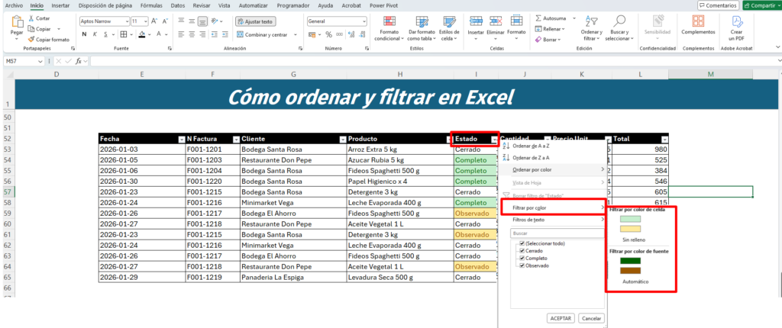Filter by brown font color
This screenshot has width=782, height=328.
click(x=630, y=271)
